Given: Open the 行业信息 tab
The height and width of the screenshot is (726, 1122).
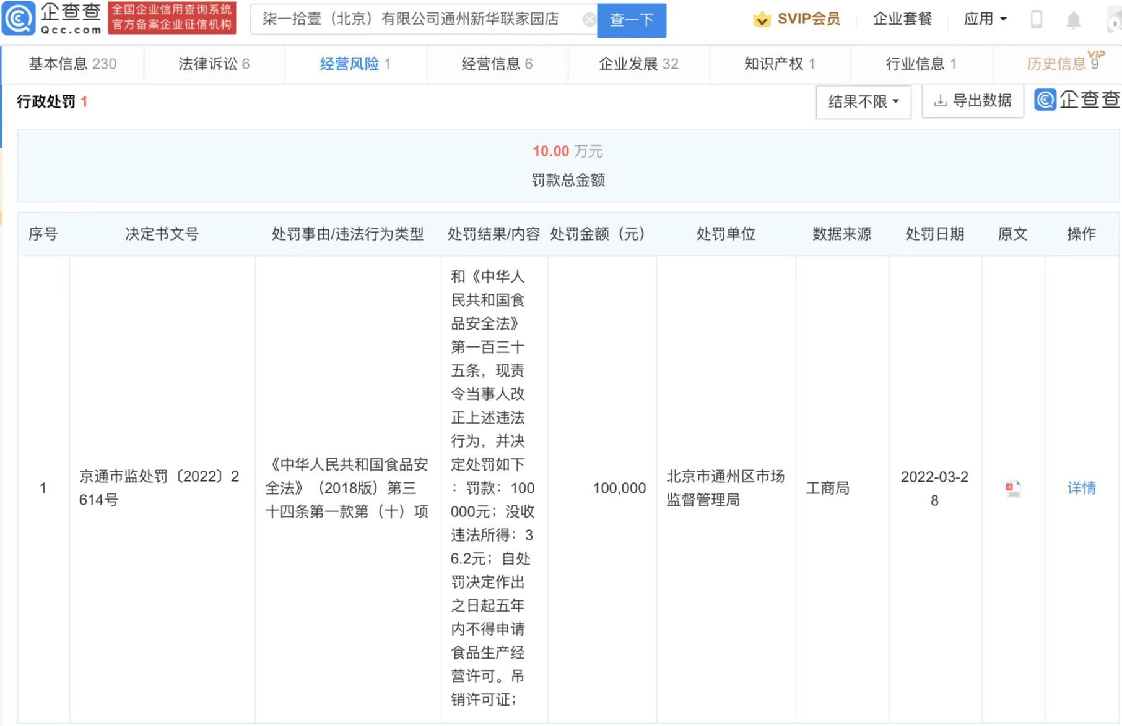Looking at the screenshot, I should pos(921,64).
